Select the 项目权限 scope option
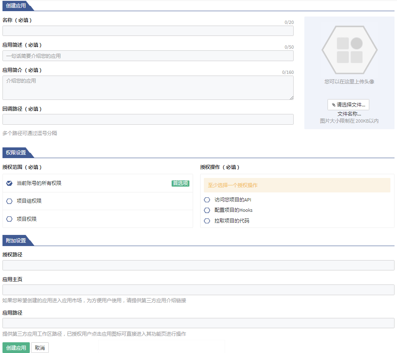397x353 pixels. coord(10,219)
